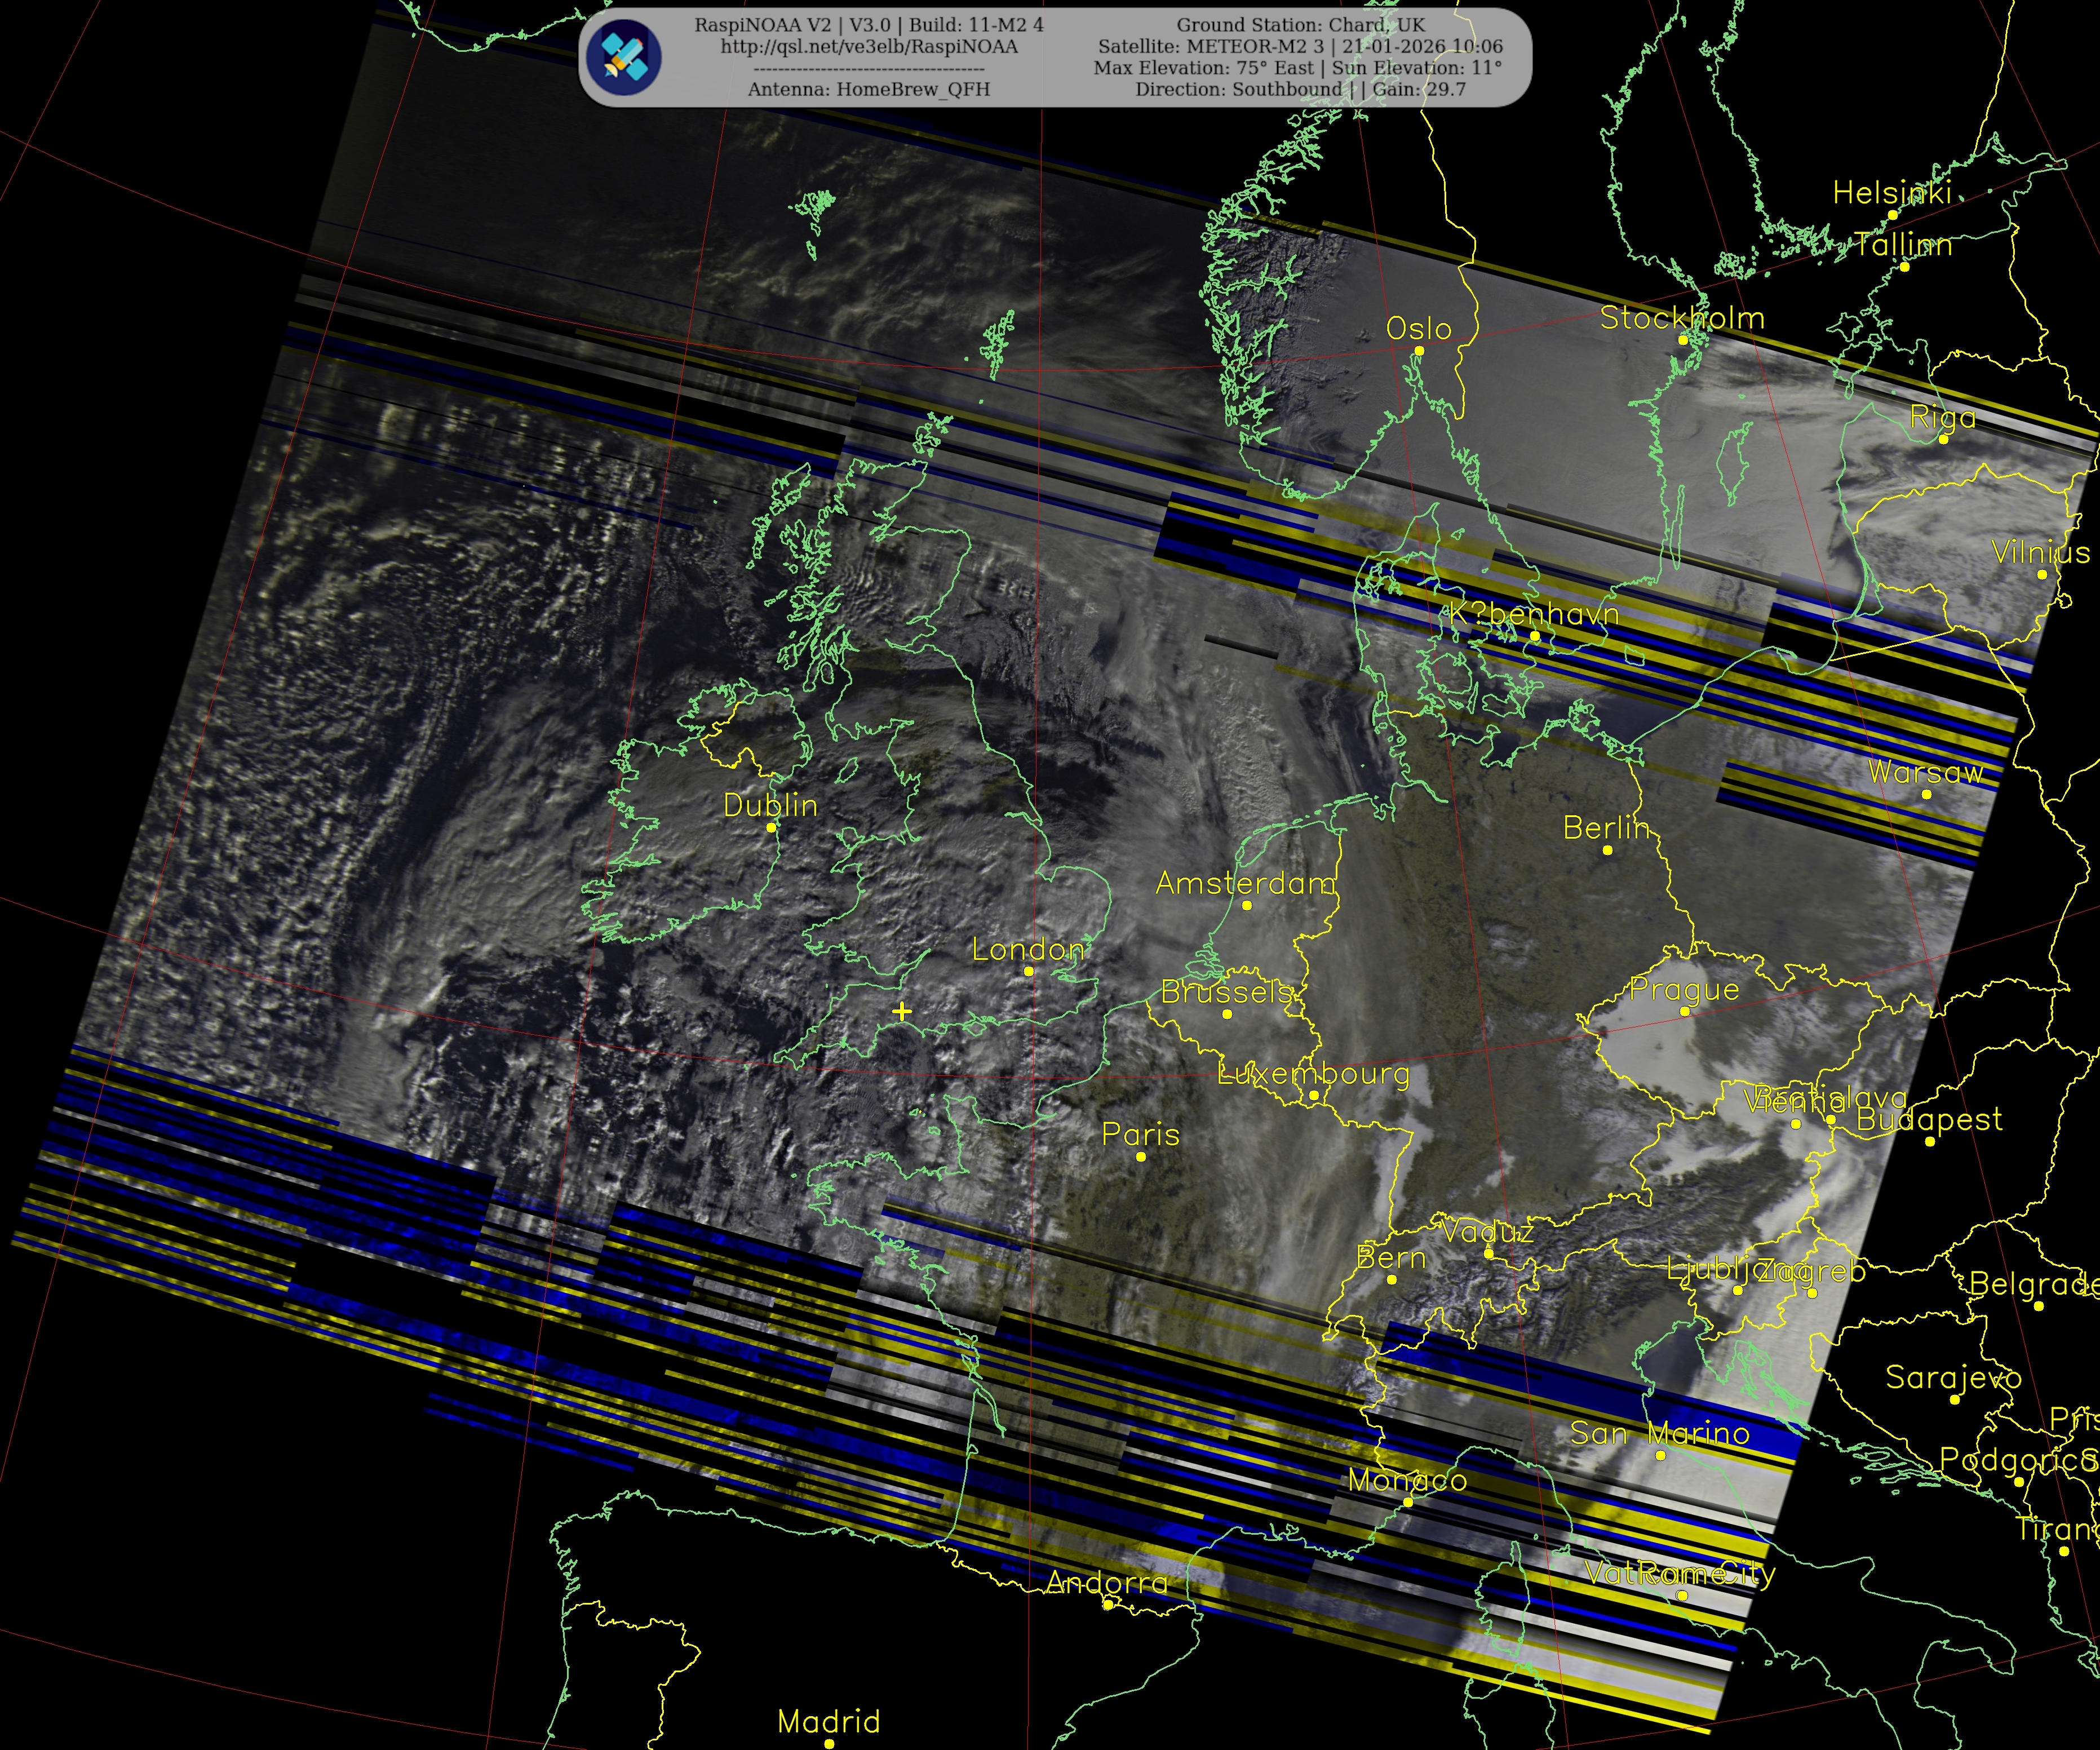Image resolution: width=2100 pixels, height=1750 pixels.
Task: Click the Berlin city marker dot
Action: [1607, 850]
